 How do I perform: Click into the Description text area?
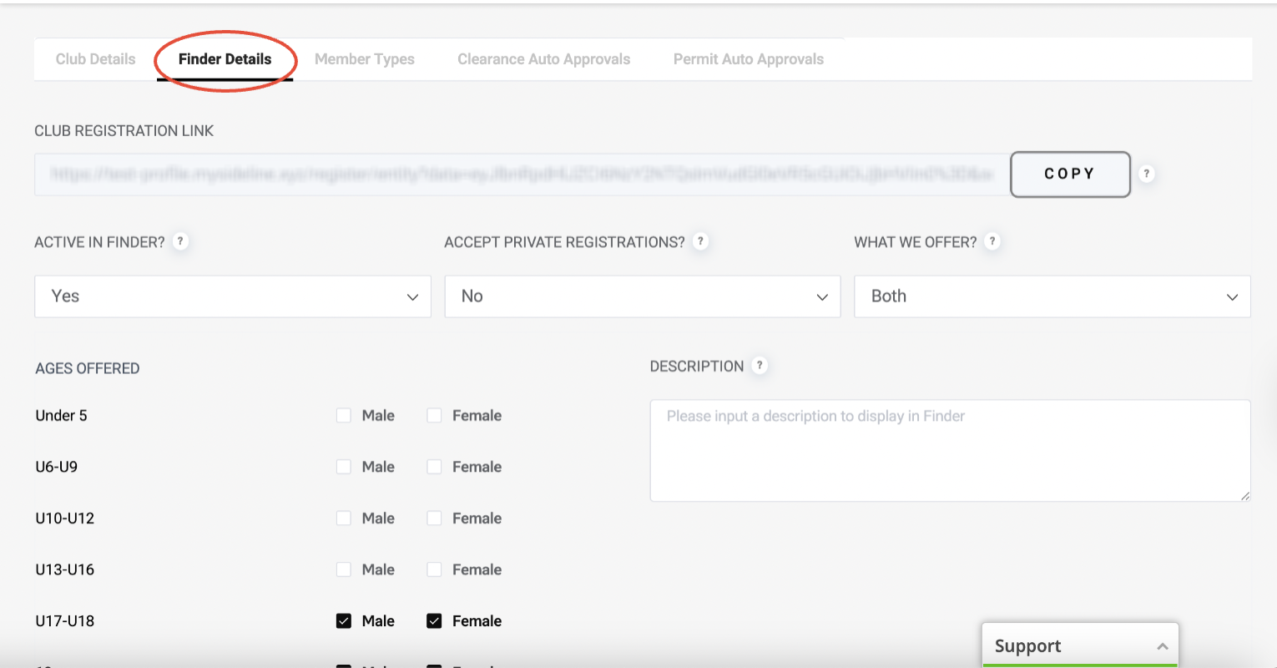[x=949, y=451]
